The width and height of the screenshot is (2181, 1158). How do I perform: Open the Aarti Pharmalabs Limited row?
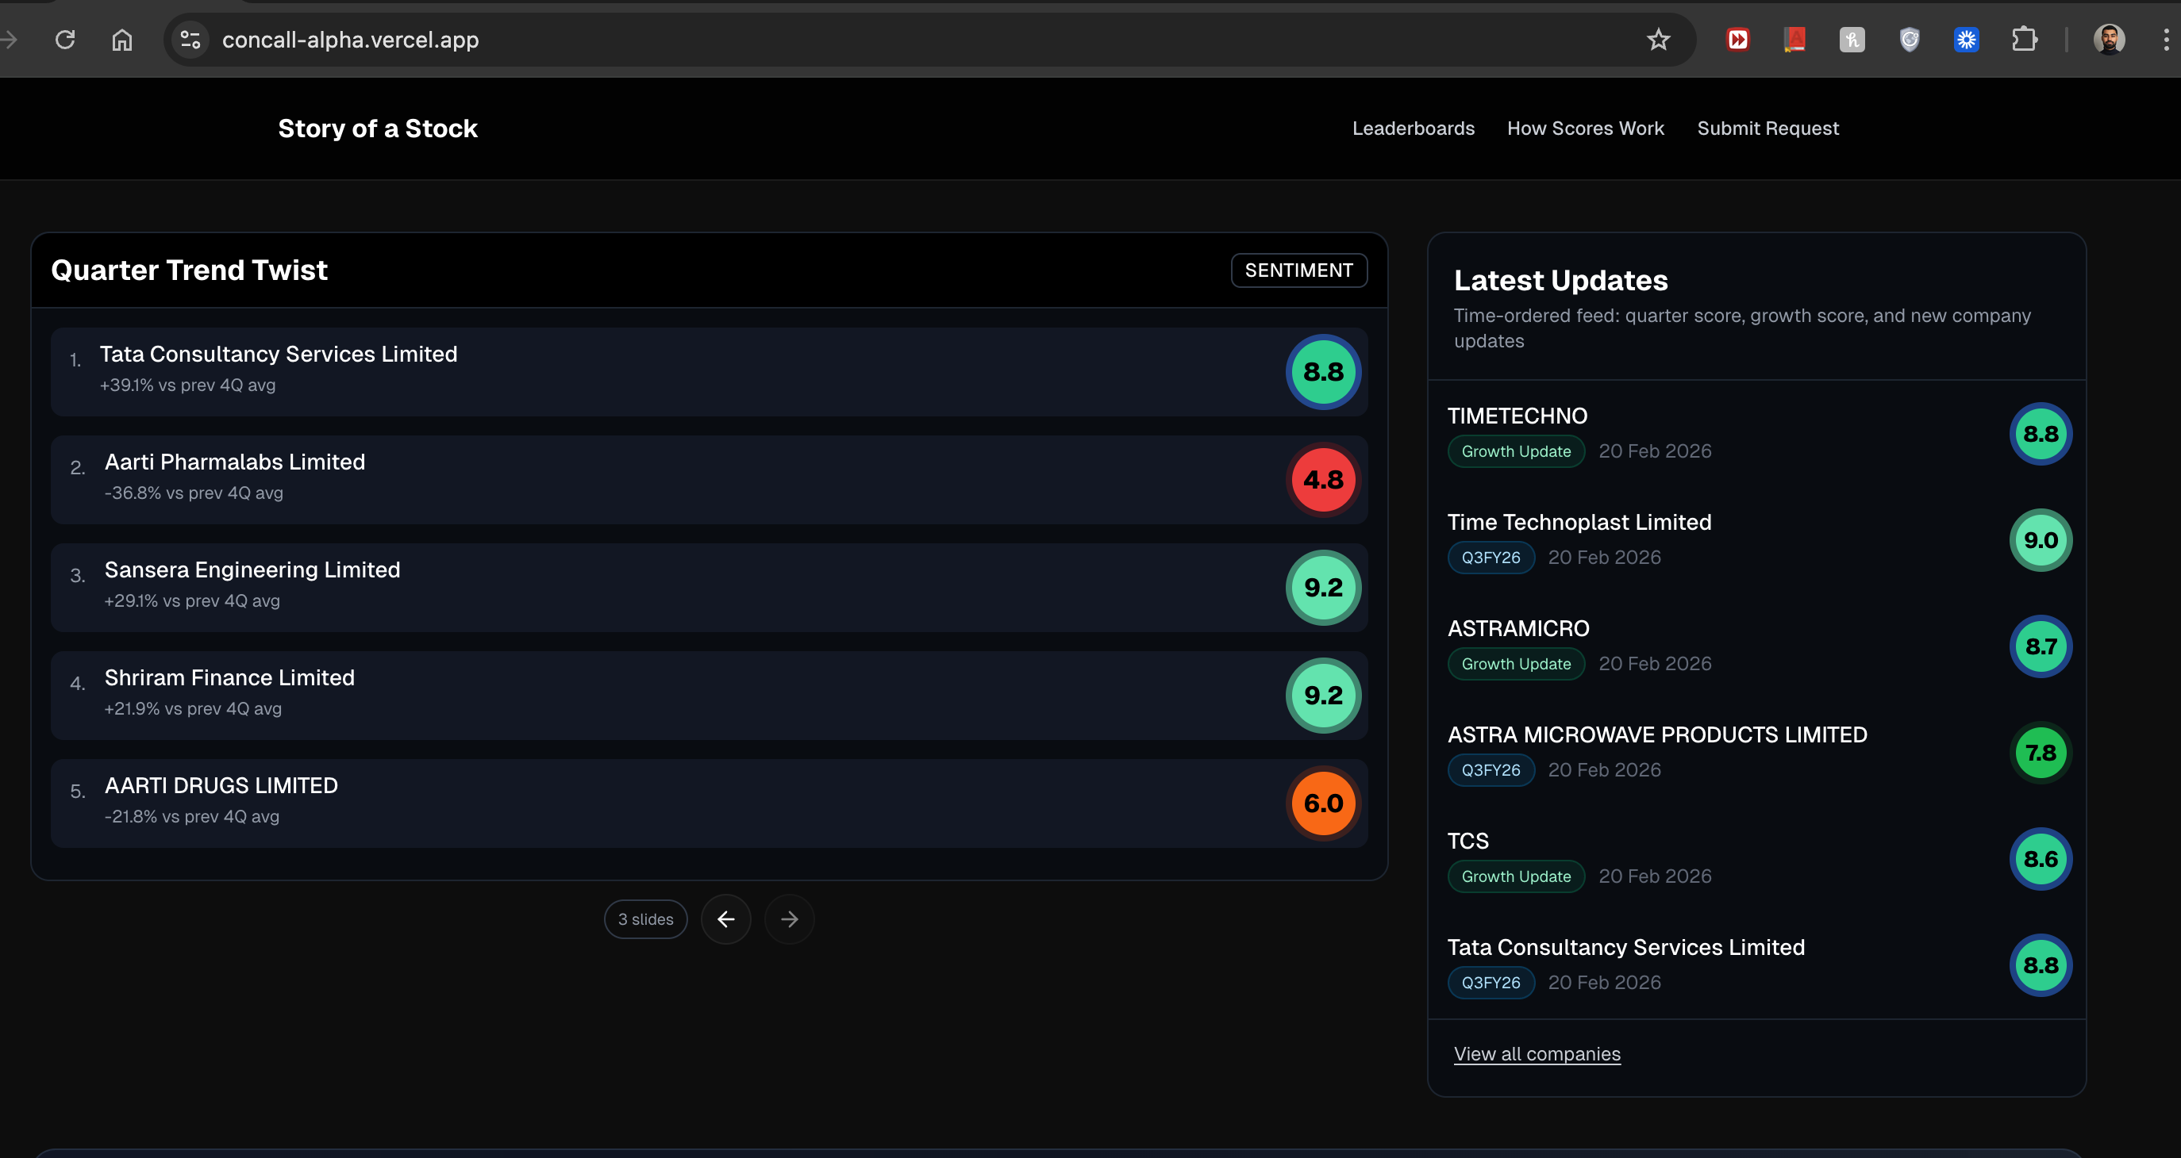(234, 462)
